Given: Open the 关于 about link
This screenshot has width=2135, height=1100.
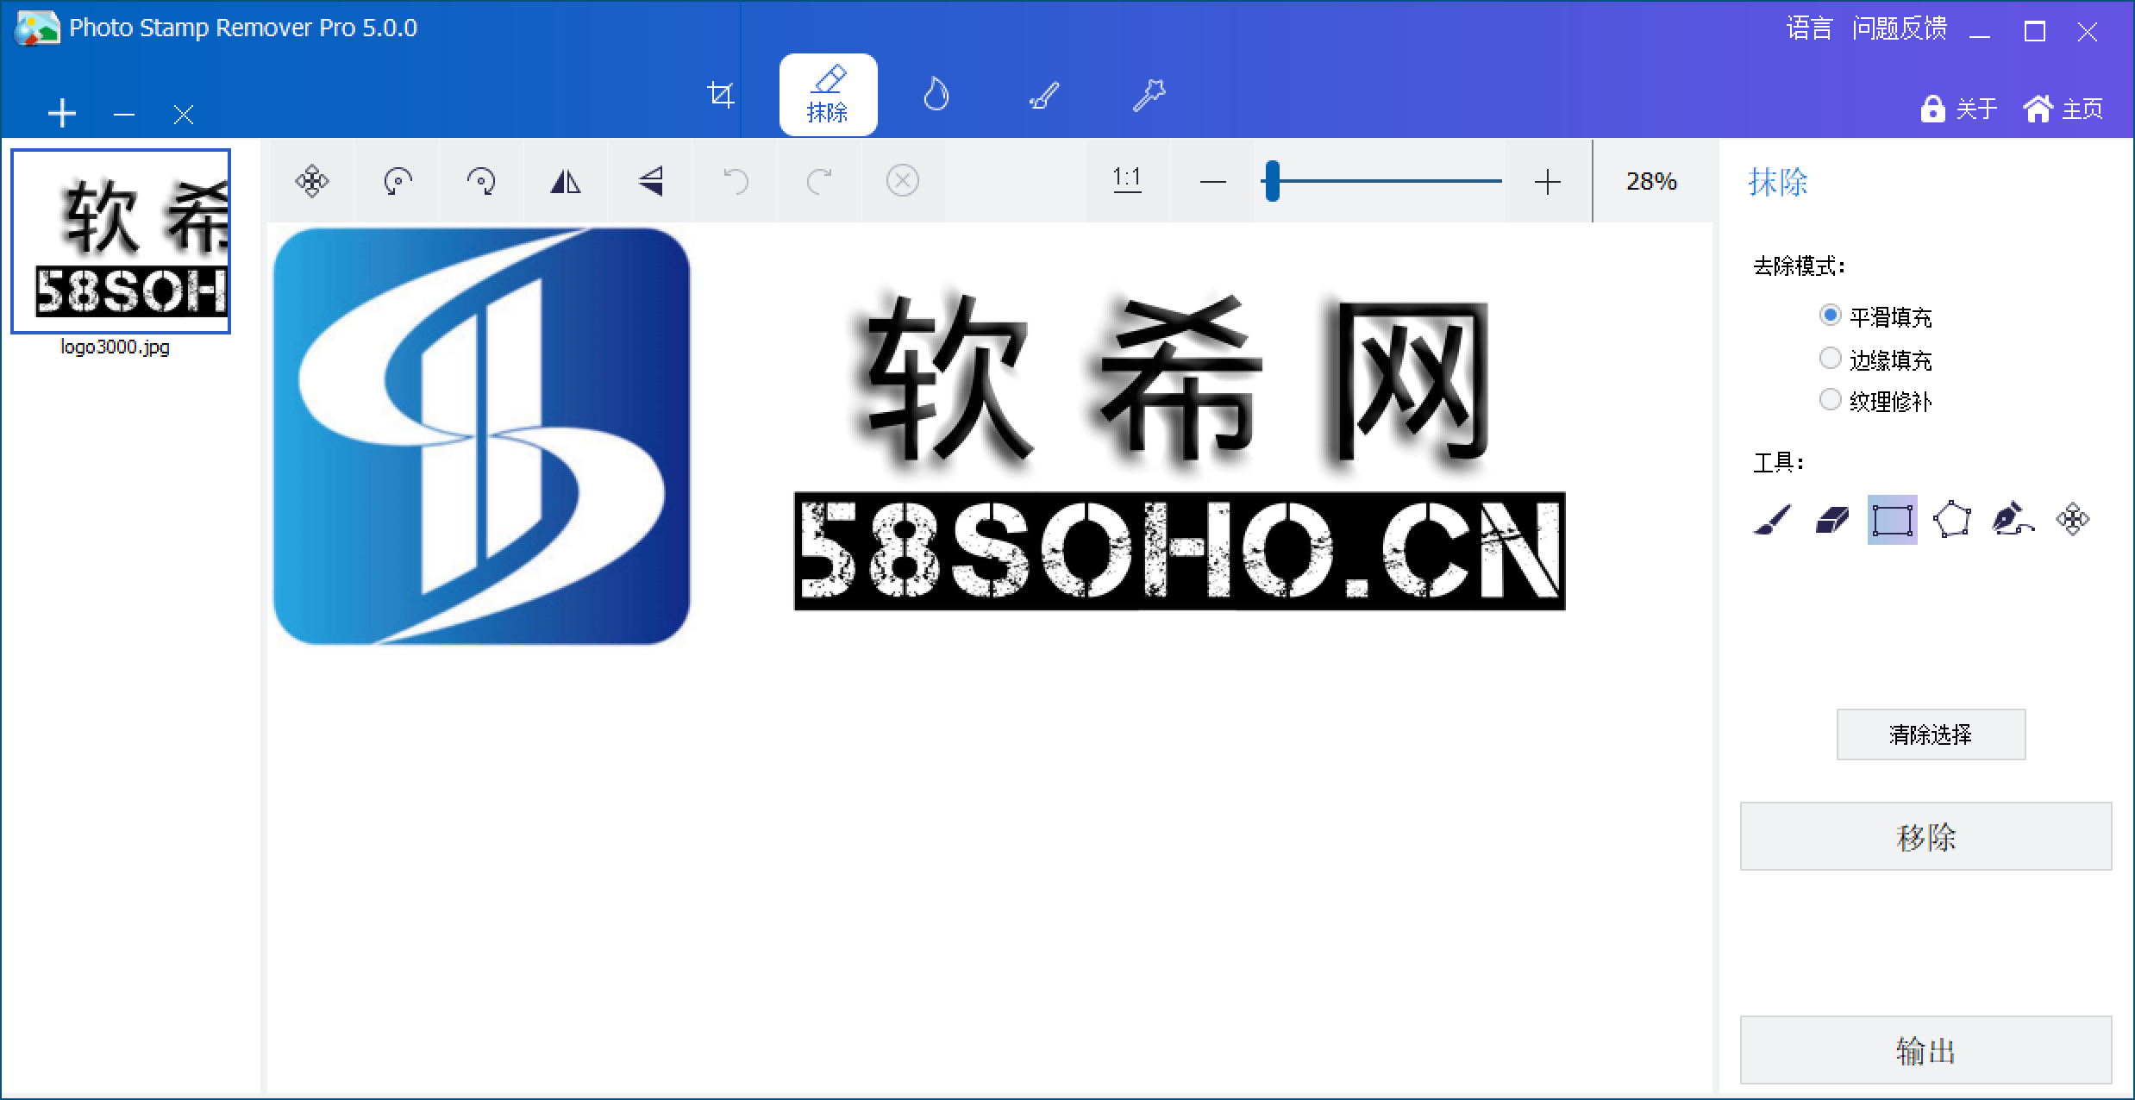Looking at the screenshot, I should coord(1959,109).
